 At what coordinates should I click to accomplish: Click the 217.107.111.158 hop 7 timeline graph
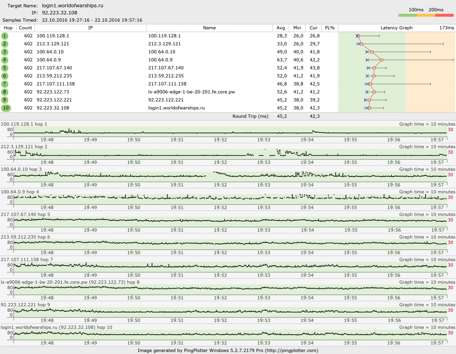point(230,267)
